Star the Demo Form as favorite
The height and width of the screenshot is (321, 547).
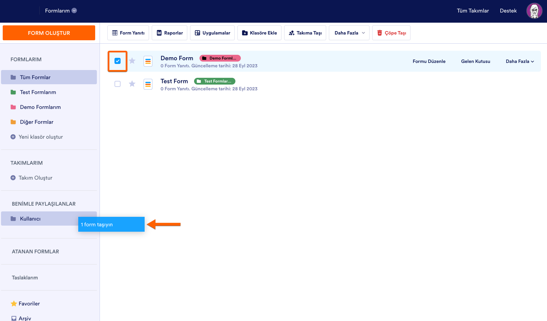point(132,61)
